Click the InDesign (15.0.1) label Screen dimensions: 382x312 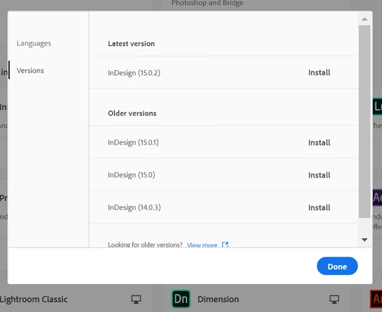tap(133, 142)
